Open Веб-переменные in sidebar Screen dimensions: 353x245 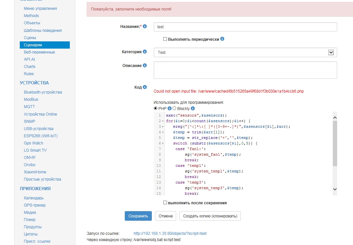pyautogui.click(x=39, y=52)
